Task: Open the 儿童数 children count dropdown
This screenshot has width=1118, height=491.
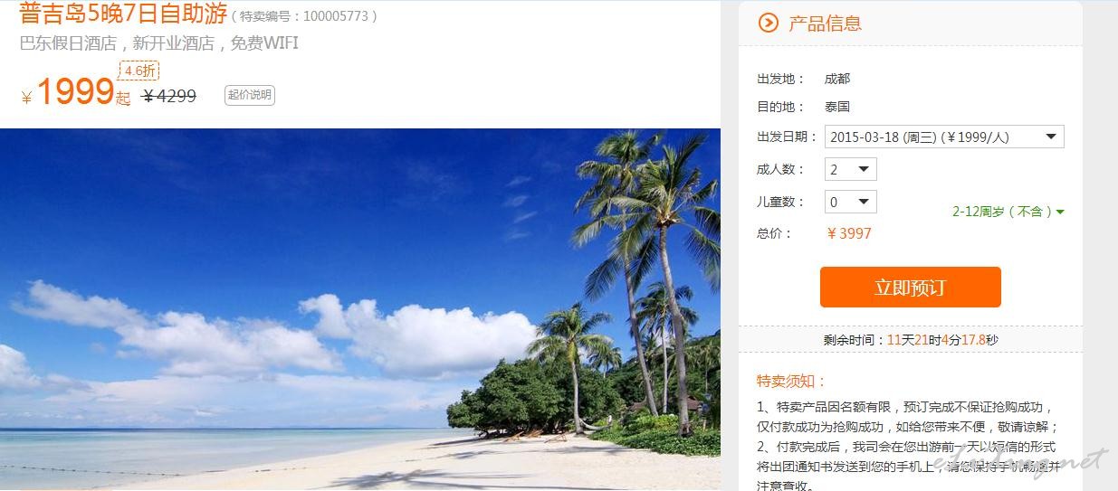Action: [x=850, y=202]
